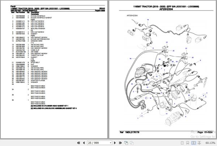Image resolution: width=217 pixels, height=146 pixels.
Task: Click the INTAKE AIR PREHEATER description
Action: [x=40, y=39]
